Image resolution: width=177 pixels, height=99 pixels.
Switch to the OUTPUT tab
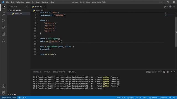47,72
